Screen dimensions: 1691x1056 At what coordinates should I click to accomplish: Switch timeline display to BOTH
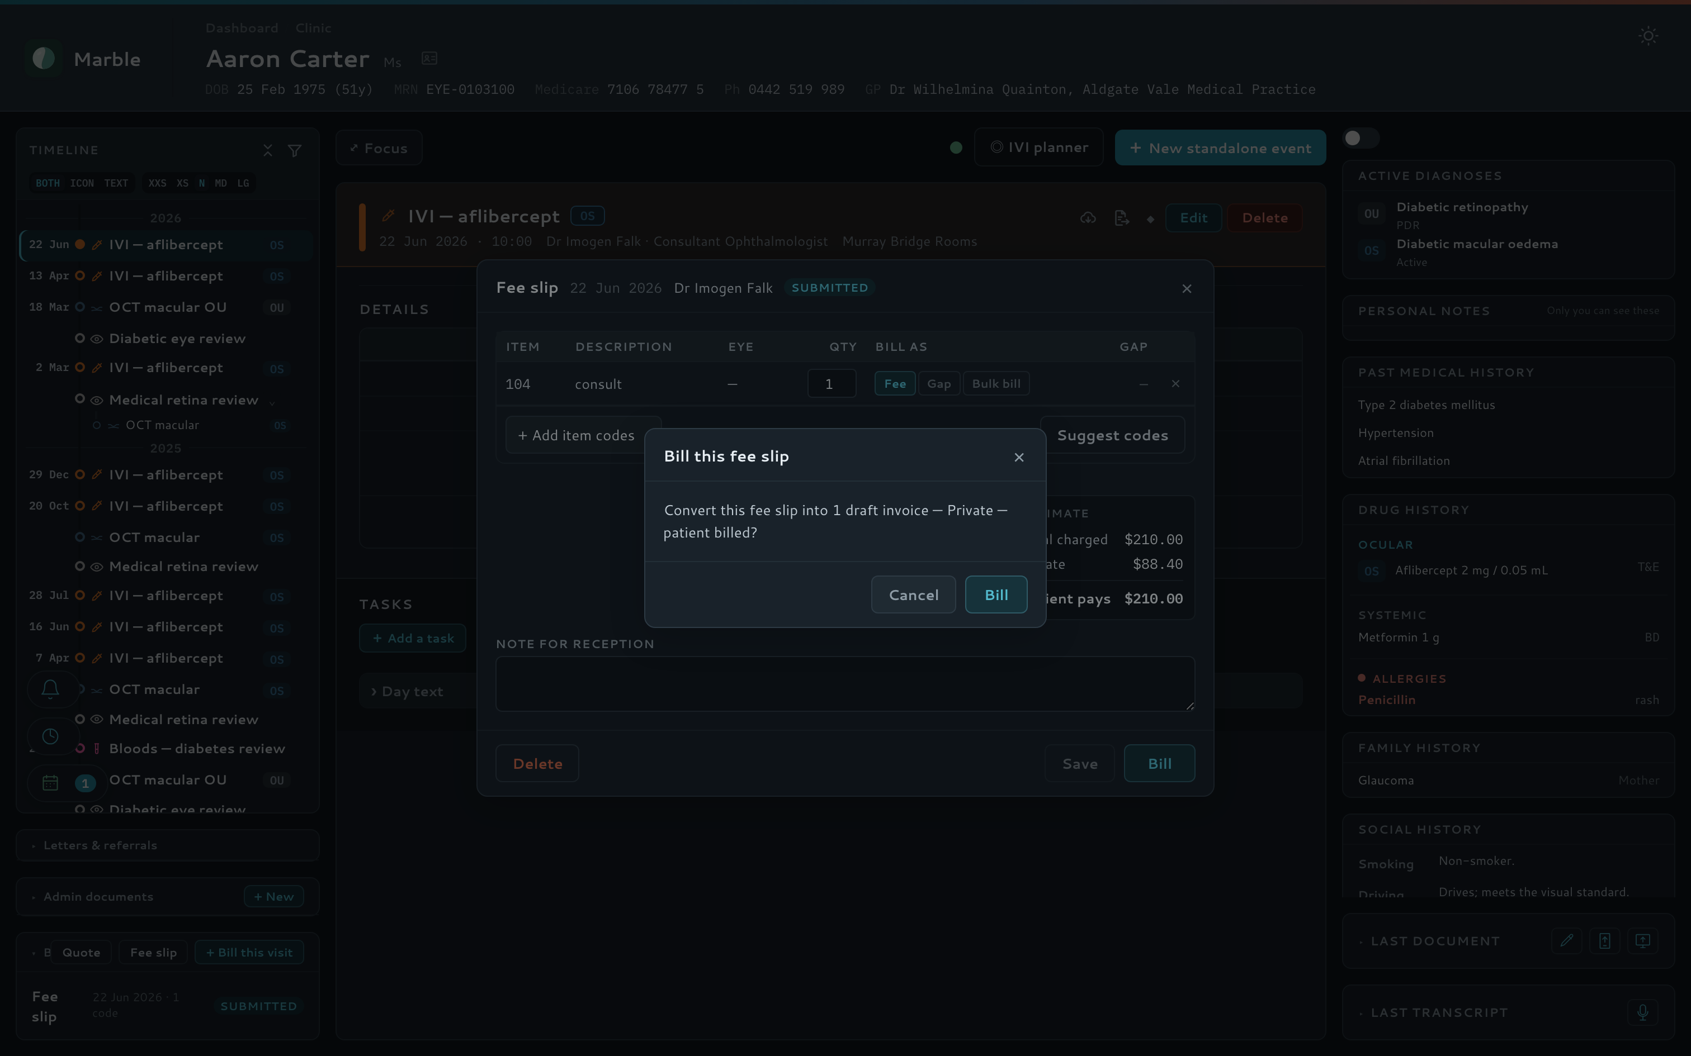coord(48,183)
